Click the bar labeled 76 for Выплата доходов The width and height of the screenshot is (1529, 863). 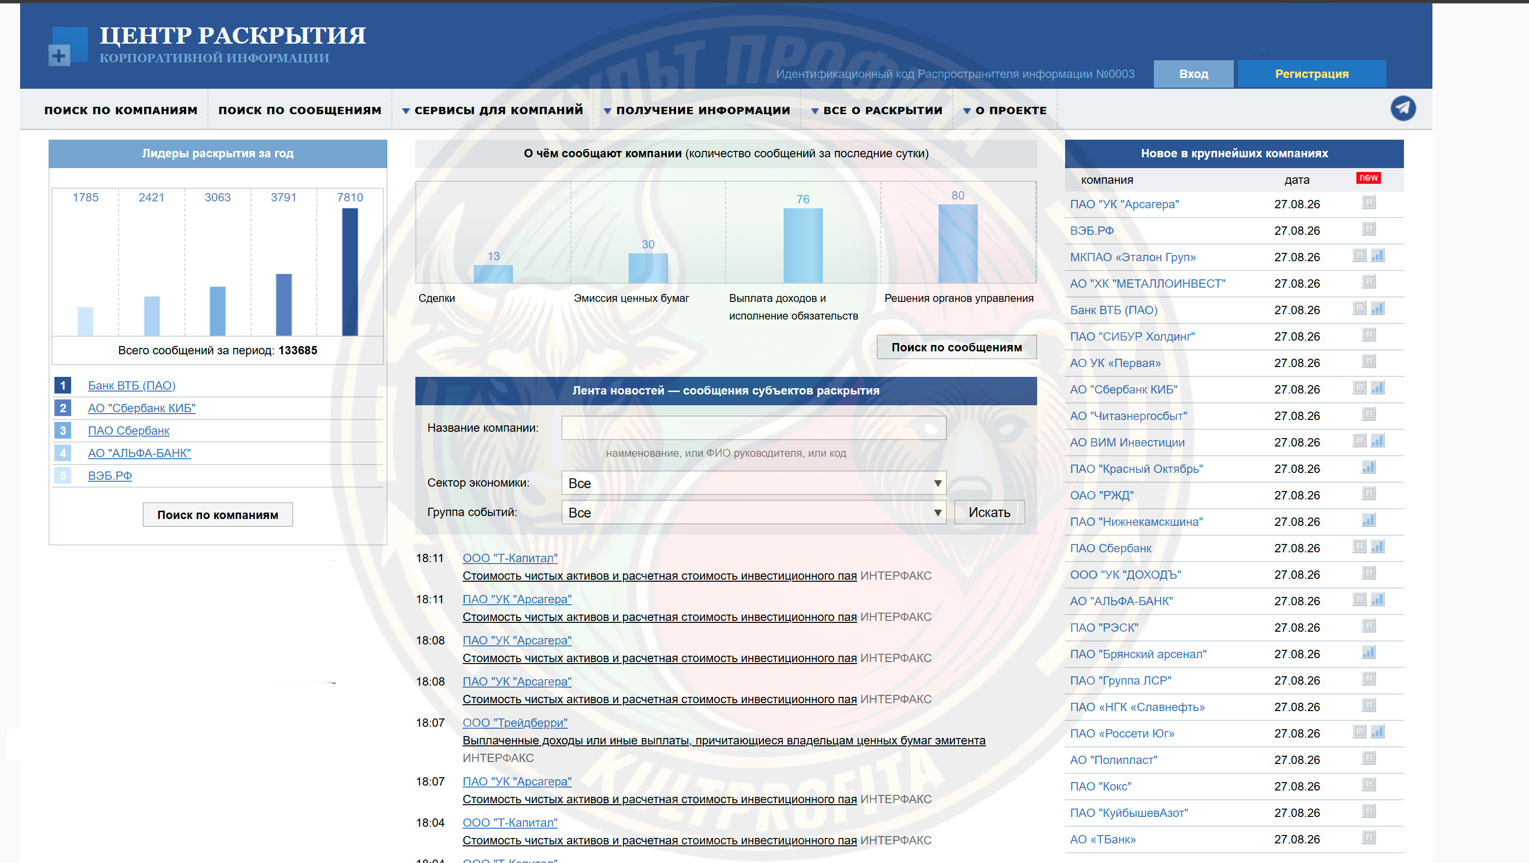802,246
